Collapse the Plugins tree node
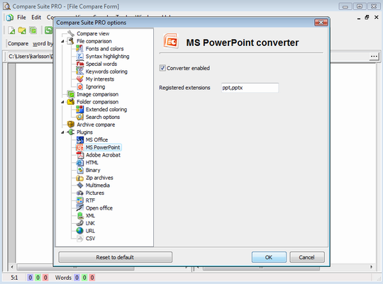 tap(62, 132)
